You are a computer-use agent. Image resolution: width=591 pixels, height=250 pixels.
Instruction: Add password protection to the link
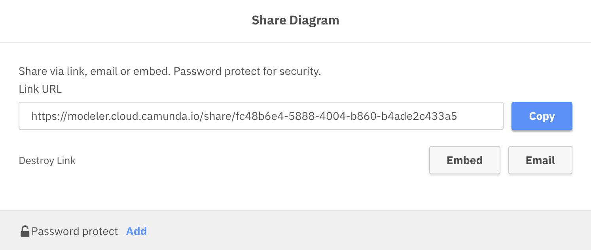(136, 231)
